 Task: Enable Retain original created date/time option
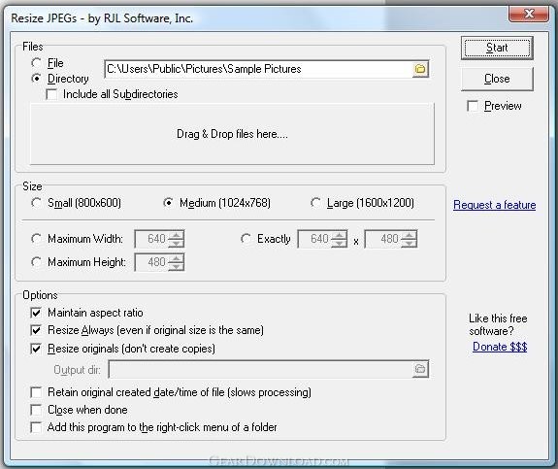36,392
